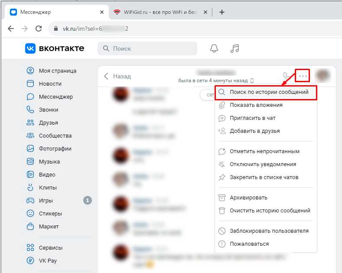Image resolution: width=342 pixels, height=273 pixels.
Task: Focus the Поиск search field
Action: [147, 48]
